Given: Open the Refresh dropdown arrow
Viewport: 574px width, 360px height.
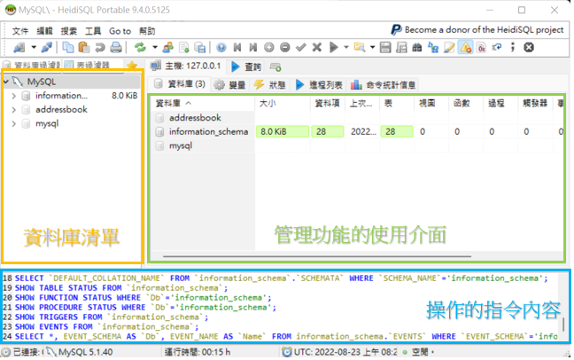Looking at the screenshot, I should (x=155, y=47).
